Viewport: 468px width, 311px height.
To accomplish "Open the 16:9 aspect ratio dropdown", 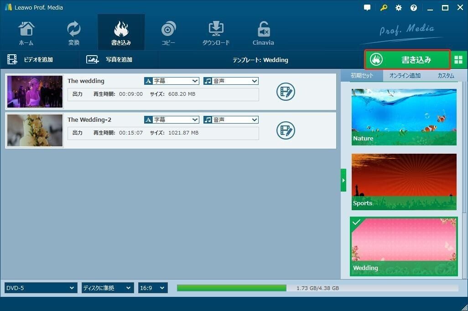I will (152, 288).
